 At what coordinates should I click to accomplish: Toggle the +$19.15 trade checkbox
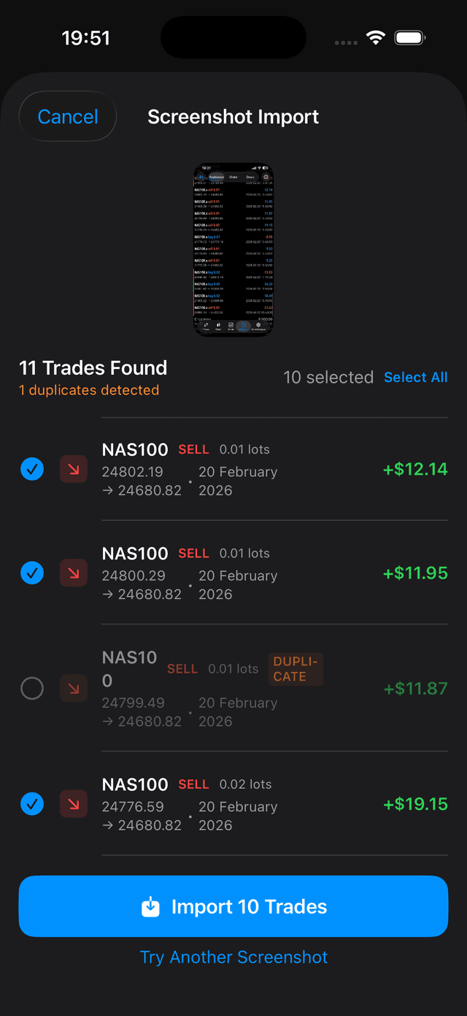pyautogui.click(x=32, y=804)
